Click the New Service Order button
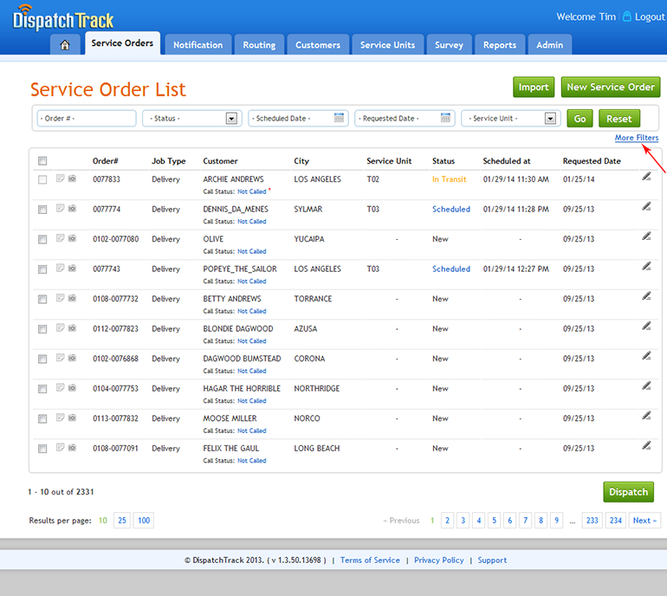This screenshot has width=667, height=596. click(x=610, y=87)
